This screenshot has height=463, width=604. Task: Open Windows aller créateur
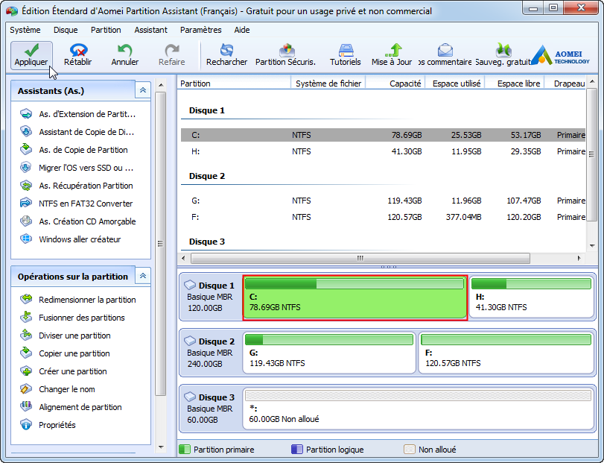(x=71, y=239)
